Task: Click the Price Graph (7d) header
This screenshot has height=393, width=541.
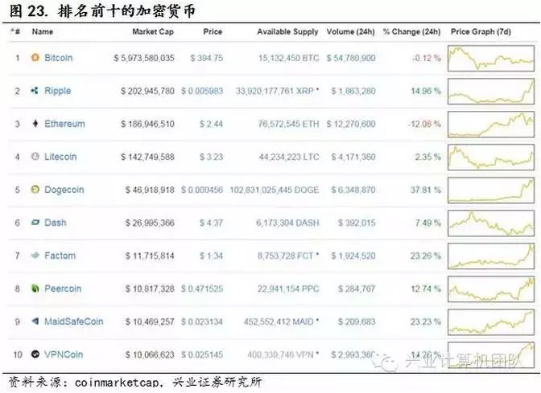Action: (481, 31)
